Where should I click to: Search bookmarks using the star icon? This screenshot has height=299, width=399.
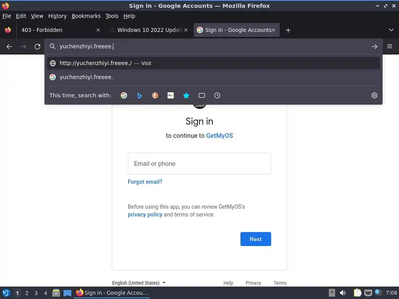186,95
